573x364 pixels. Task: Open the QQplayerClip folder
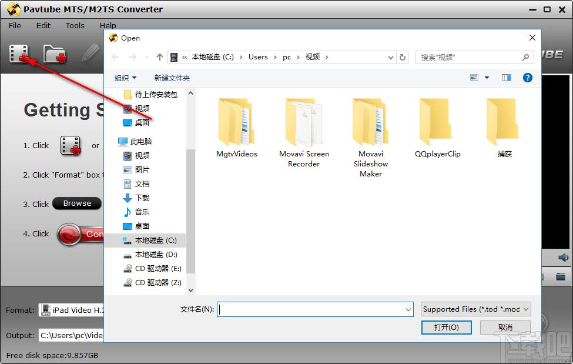pos(437,128)
